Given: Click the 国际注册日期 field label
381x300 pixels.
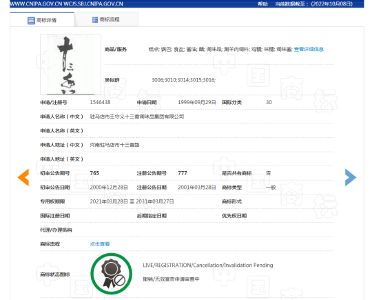Looking at the screenshot, I should click(x=55, y=216).
